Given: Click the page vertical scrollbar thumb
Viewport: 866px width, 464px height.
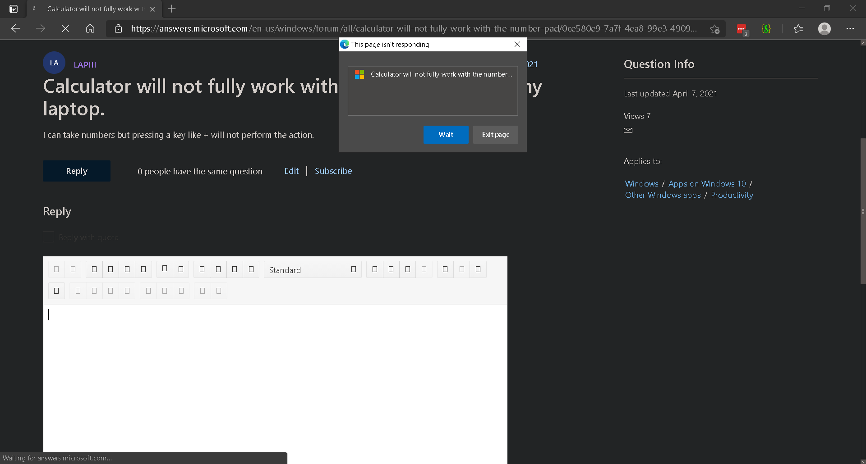Looking at the screenshot, I should pos(863,211).
